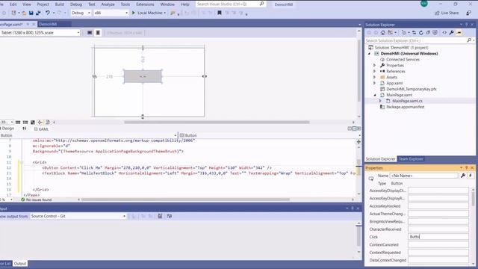Switch to the XAML view tab
This screenshot has width=478, height=269.
tap(42, 129)
